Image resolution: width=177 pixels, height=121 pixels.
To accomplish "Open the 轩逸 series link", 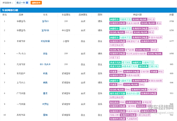I will pyautogui.click(x=45, y=74).
